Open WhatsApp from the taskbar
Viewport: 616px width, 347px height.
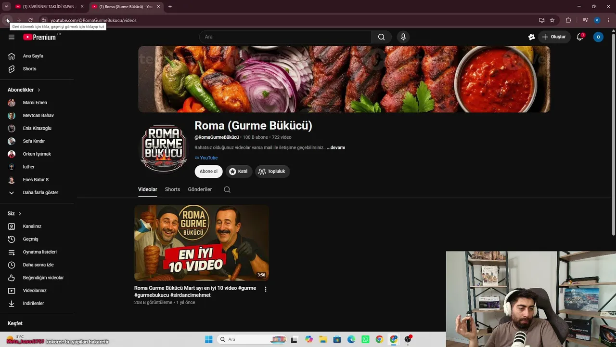coord(365,339)
